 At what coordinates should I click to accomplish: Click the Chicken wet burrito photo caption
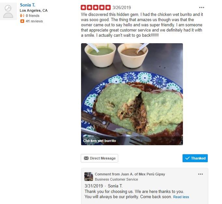point(100,141)
